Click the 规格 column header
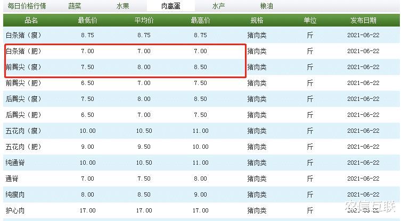The height and width of the screenshot is (221, 402). (257, 20)
